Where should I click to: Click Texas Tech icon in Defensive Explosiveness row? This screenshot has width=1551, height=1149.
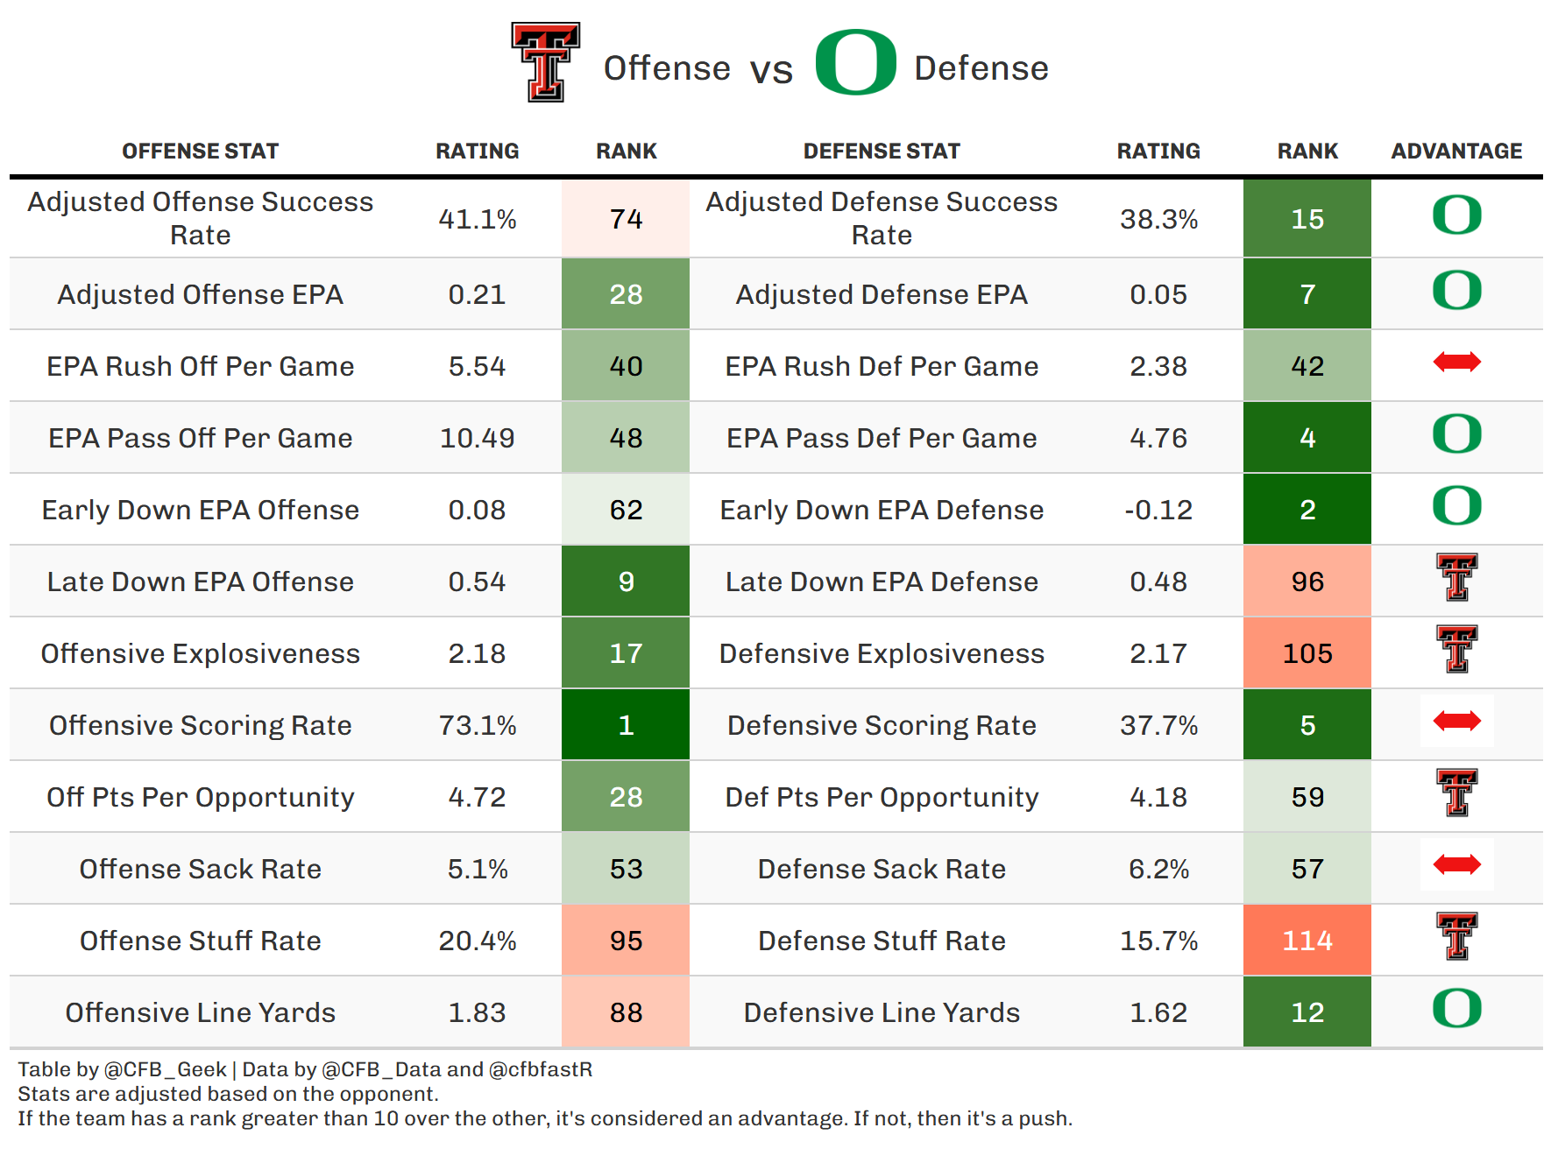coord(1456,650)
